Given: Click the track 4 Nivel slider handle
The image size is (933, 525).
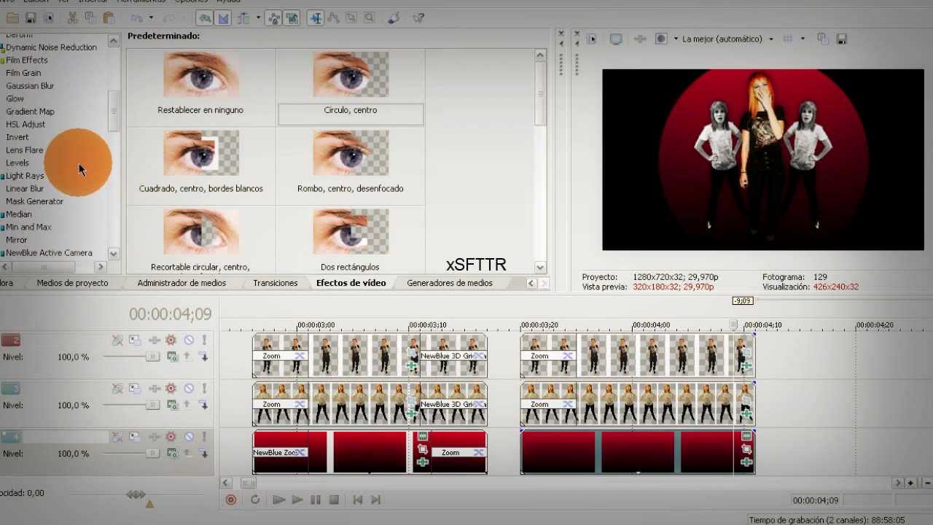Looking at the screenshot, I should [x=152, y=453].
